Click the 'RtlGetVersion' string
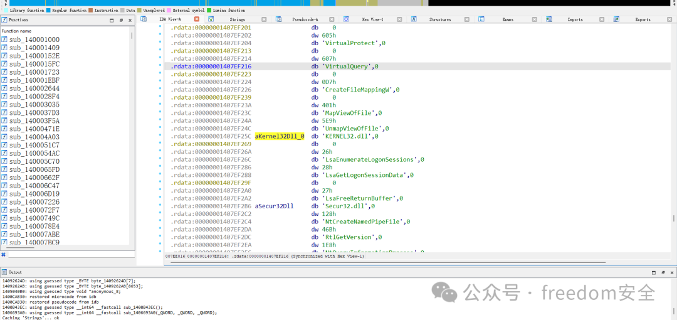The height and width of the screenshot is (320, 677). point(352,237)
